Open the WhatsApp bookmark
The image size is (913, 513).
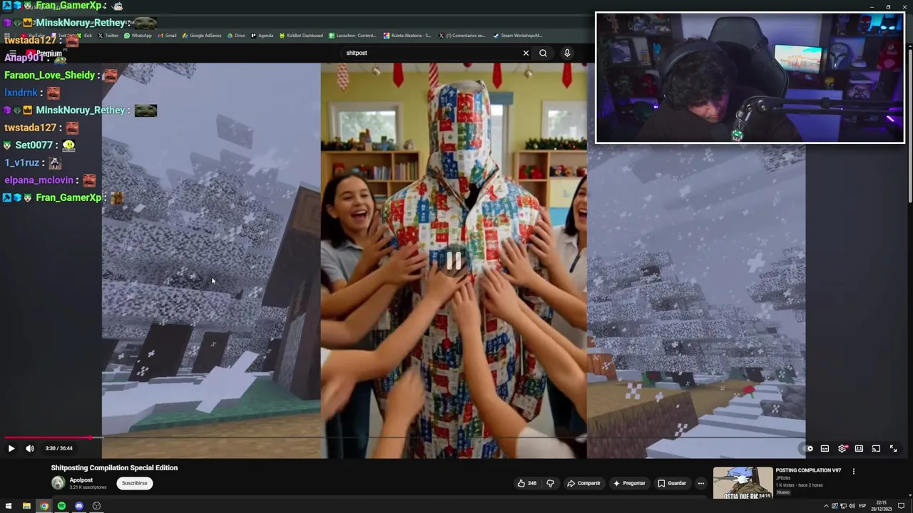tap(138, 36)
